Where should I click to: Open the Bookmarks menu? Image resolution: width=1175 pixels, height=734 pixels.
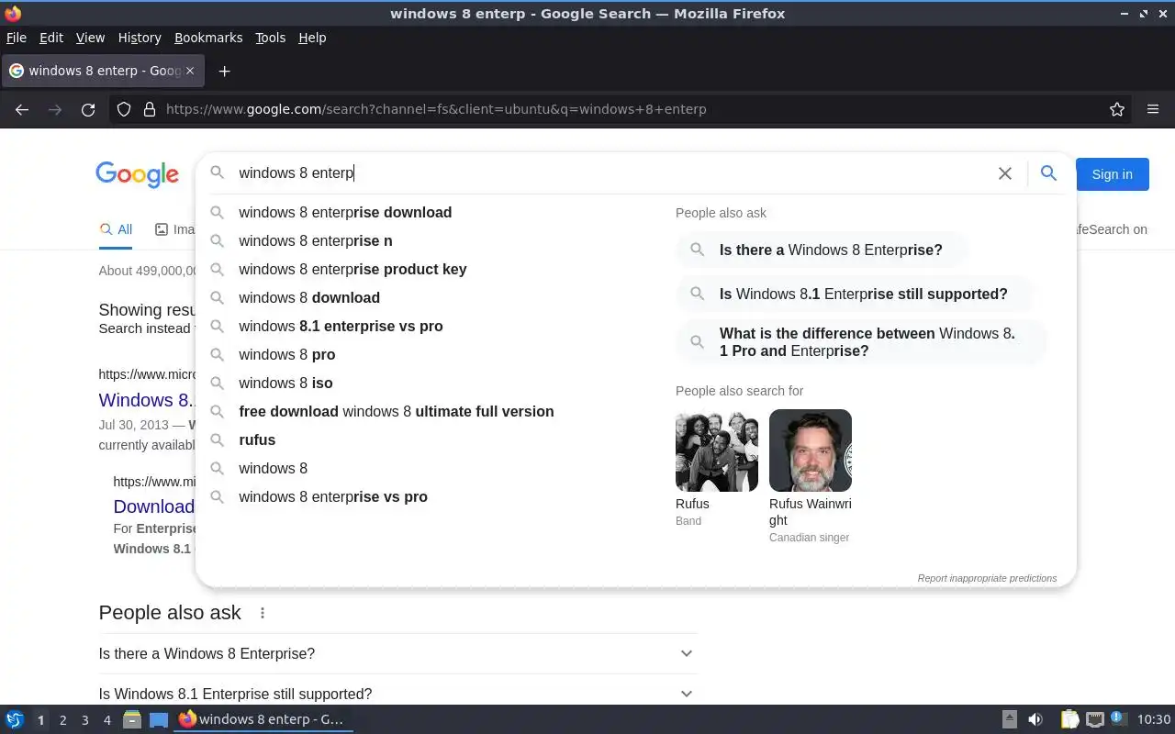coord(208,38)
